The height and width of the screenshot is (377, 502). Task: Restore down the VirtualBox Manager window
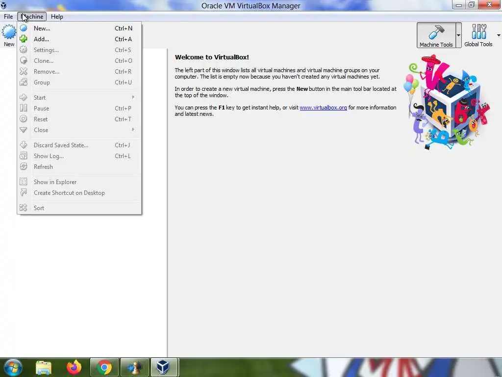[x=471, y=5]
